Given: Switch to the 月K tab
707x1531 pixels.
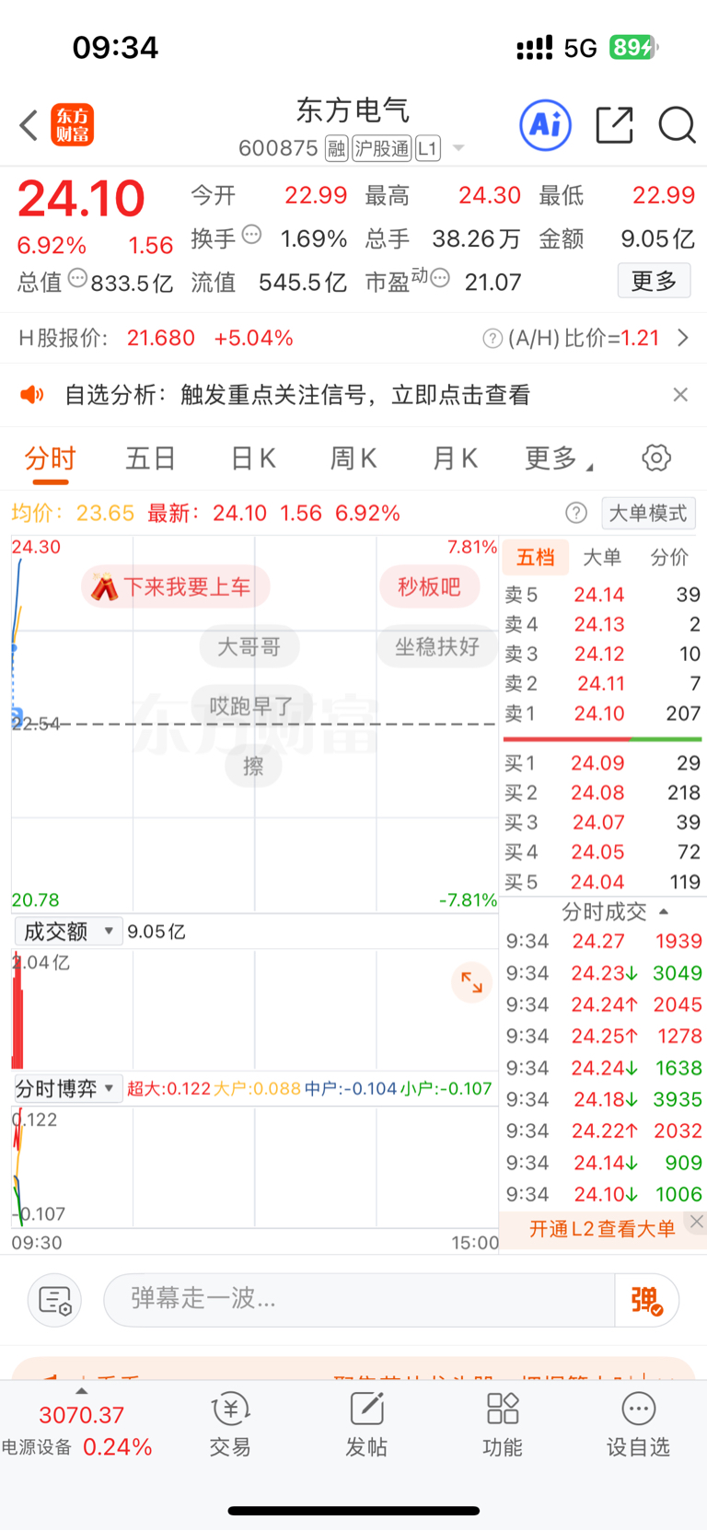Looking at the screenshot, I should pos(455,458).
